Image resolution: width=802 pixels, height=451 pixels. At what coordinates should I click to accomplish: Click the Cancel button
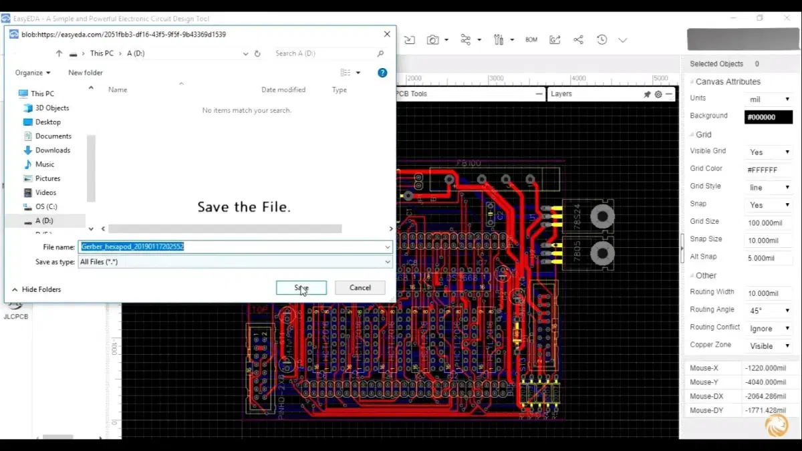coord(360,287)
